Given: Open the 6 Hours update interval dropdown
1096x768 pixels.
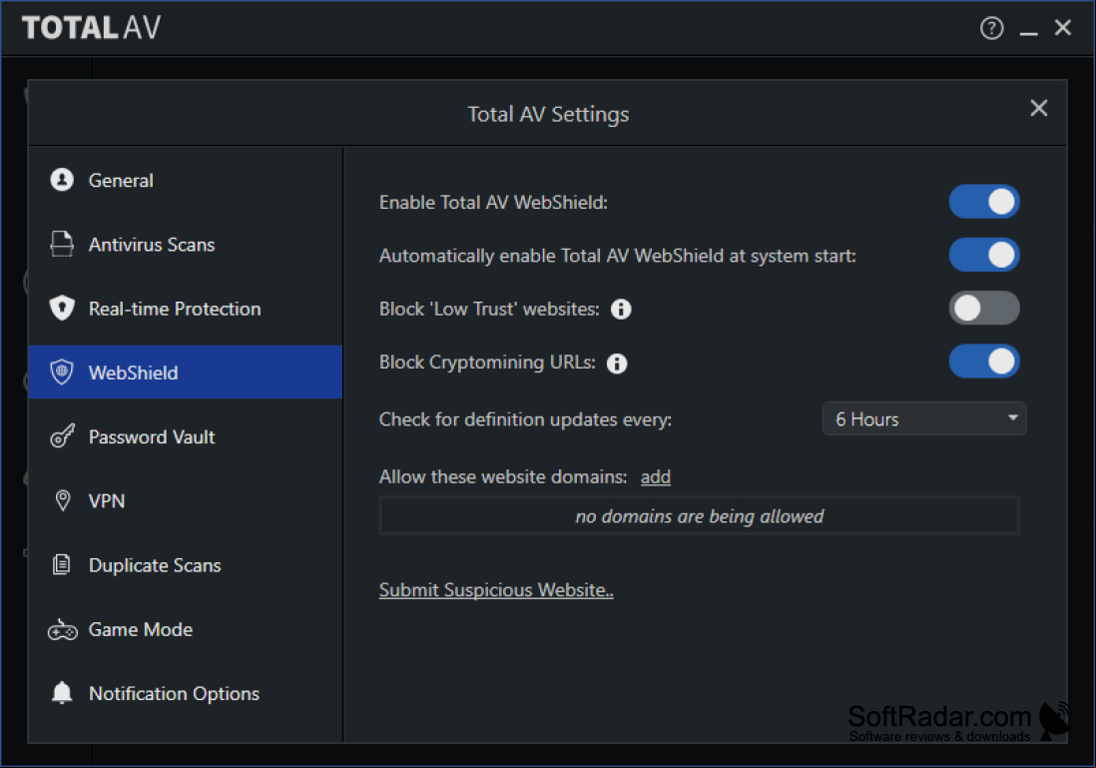Looking at the screenshot, I should click(924, 418).
